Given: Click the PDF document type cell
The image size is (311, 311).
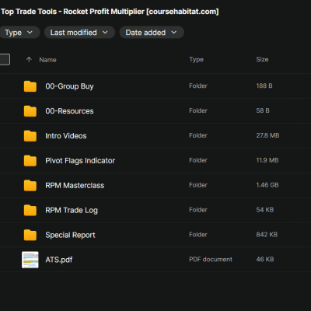Looking at the screenshot, I should 211,260.
